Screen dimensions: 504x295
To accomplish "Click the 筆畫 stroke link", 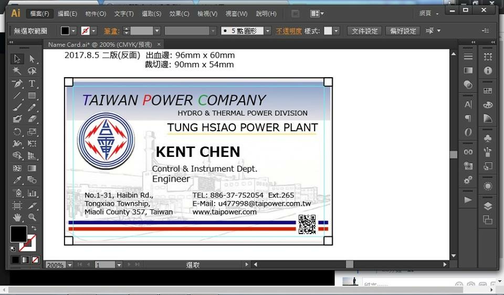I will [111, 31].
